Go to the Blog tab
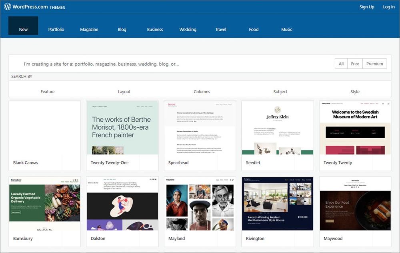 point(122,29)
